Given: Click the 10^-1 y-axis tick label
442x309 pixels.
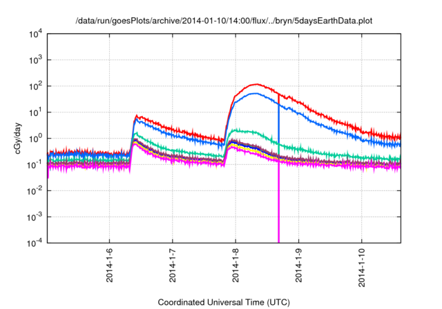Looking at the screenshot, I should (35, 165).
